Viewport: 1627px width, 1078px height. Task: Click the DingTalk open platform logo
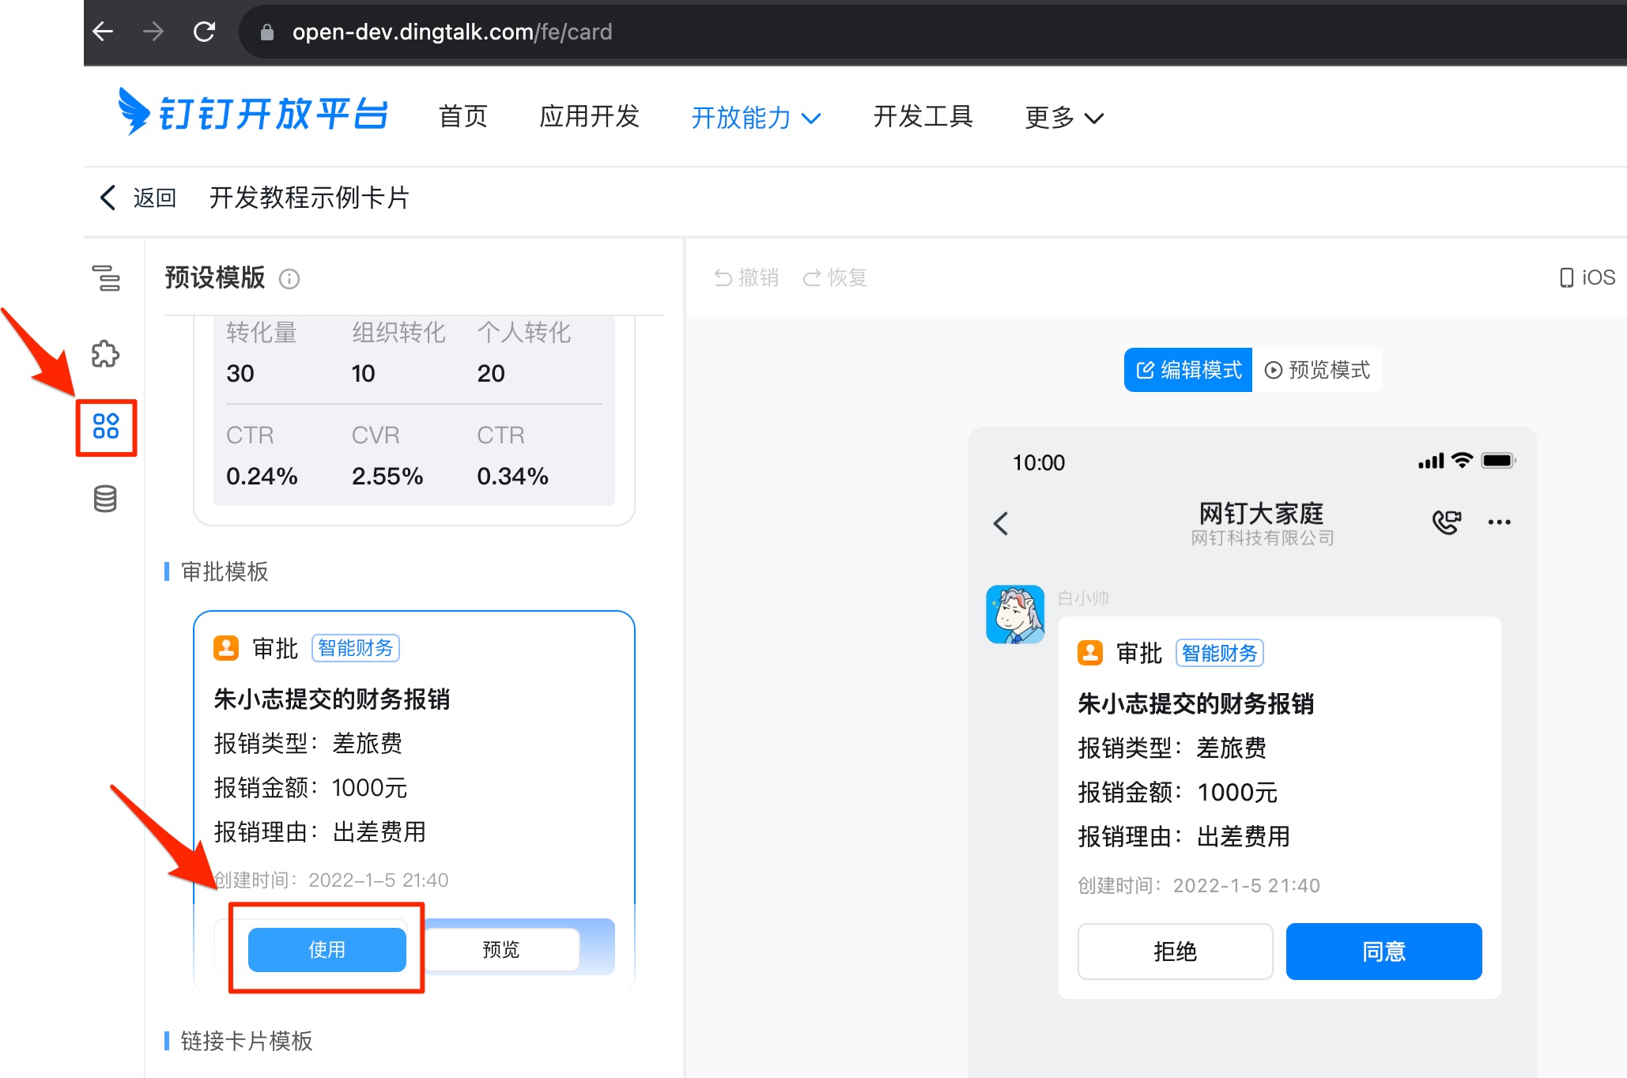(253, 112)
